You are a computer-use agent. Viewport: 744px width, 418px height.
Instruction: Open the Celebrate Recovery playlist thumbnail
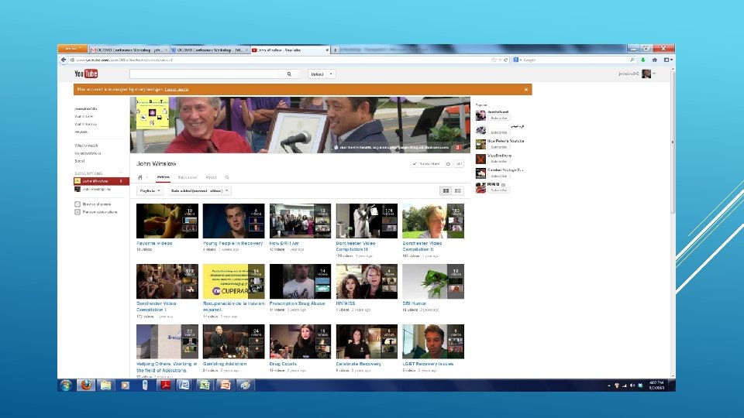[367, 341]
